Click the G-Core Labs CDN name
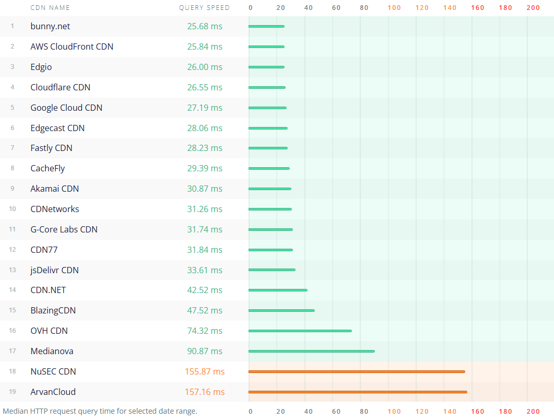The width and height of the screenshot is (554, 420). coord(64,229)
